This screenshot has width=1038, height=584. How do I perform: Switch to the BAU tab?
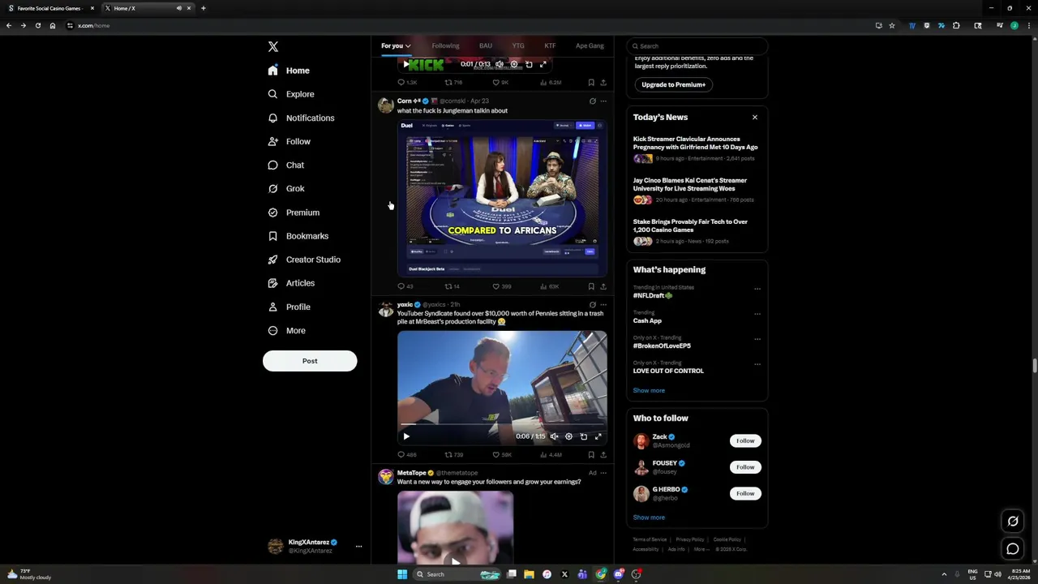click(485, 45)
